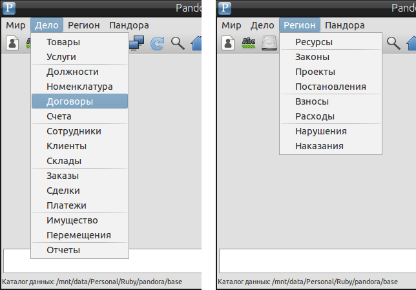Select Товары from the Дело menu
This screenshot has height=290, width=416.
(79, 42)
